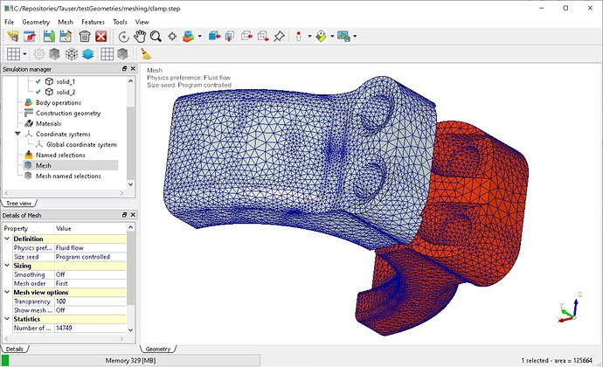Switch to the Tree view tab
The height and width of the screenshot is (367, 603).
pyautogui.click(x=19, y=203)
